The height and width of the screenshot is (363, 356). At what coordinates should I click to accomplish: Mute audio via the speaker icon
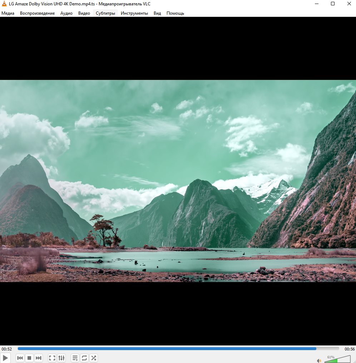tap(319, 360)
